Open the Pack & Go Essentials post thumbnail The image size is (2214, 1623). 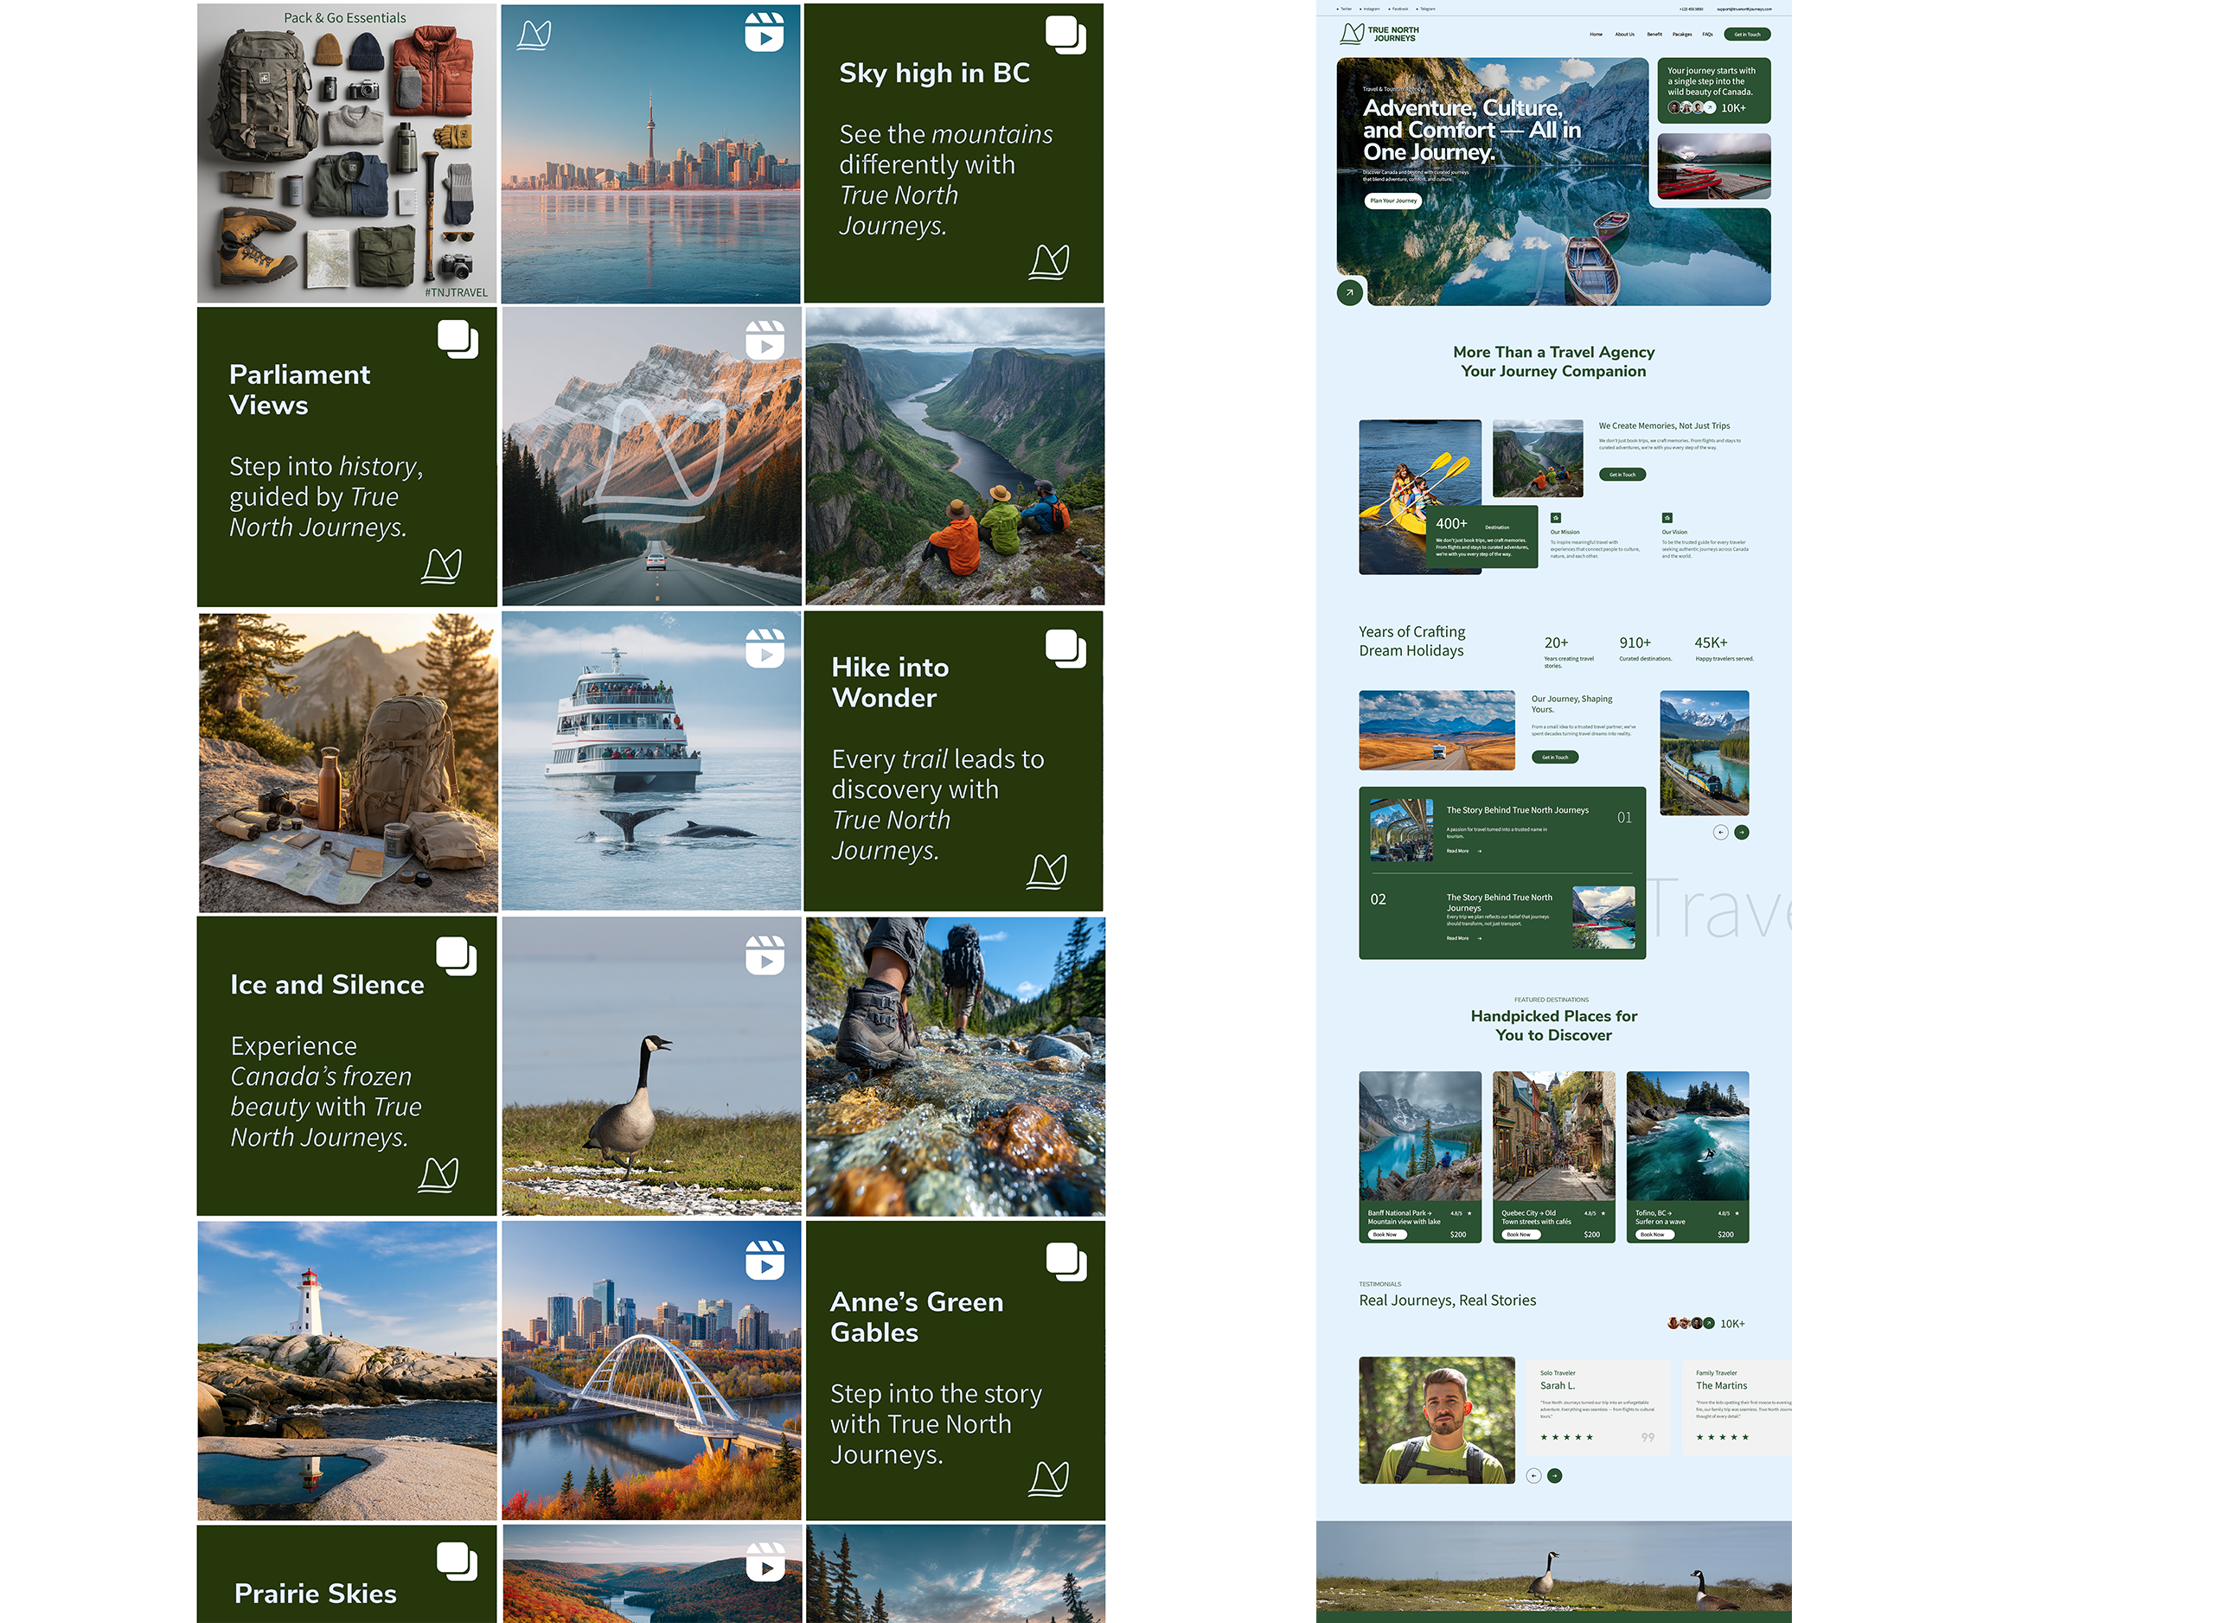346,153
